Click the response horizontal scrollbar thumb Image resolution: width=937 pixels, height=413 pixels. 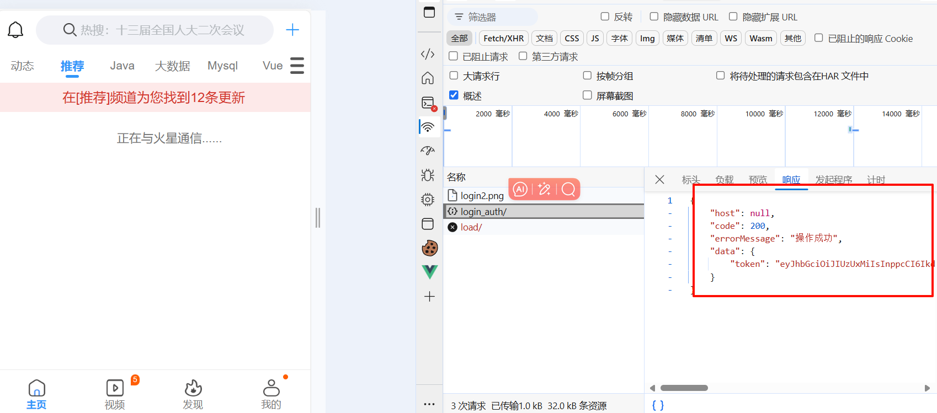684,388
